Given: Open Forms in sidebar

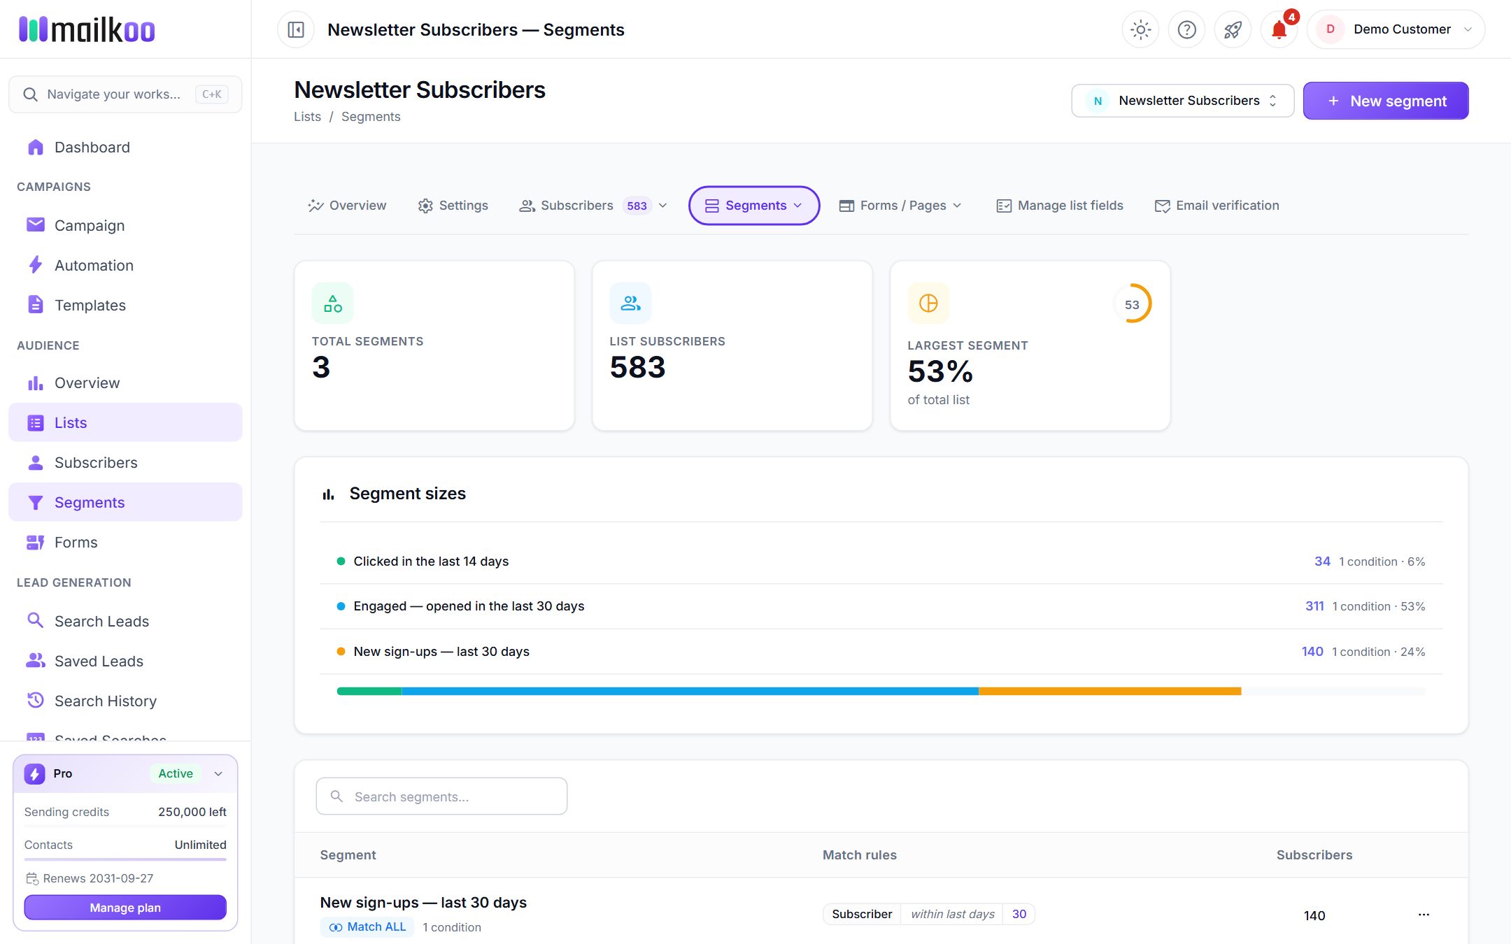Looking at the screenshot, I should pos(125,542).
